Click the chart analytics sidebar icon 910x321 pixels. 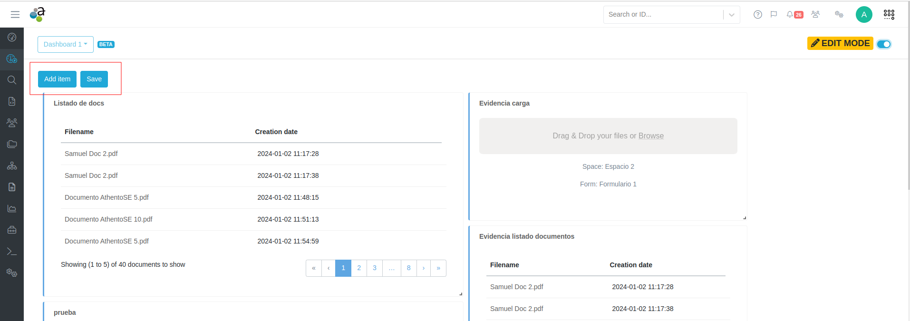[12, 208]
